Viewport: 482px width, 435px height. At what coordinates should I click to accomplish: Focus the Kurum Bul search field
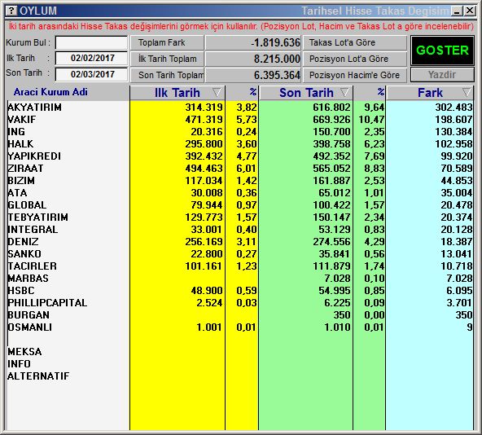tap(92, 42)
